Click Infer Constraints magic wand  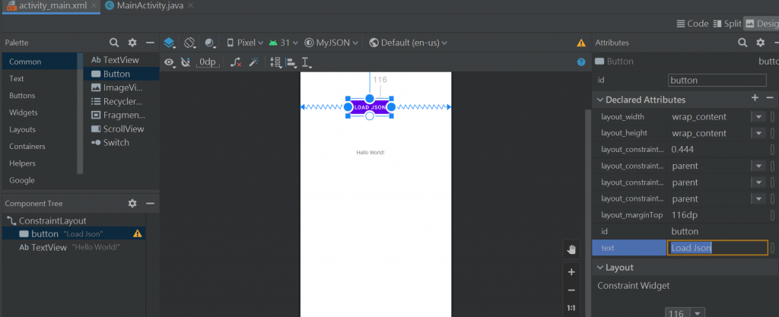pyautogui.click(x=254, y=62)
